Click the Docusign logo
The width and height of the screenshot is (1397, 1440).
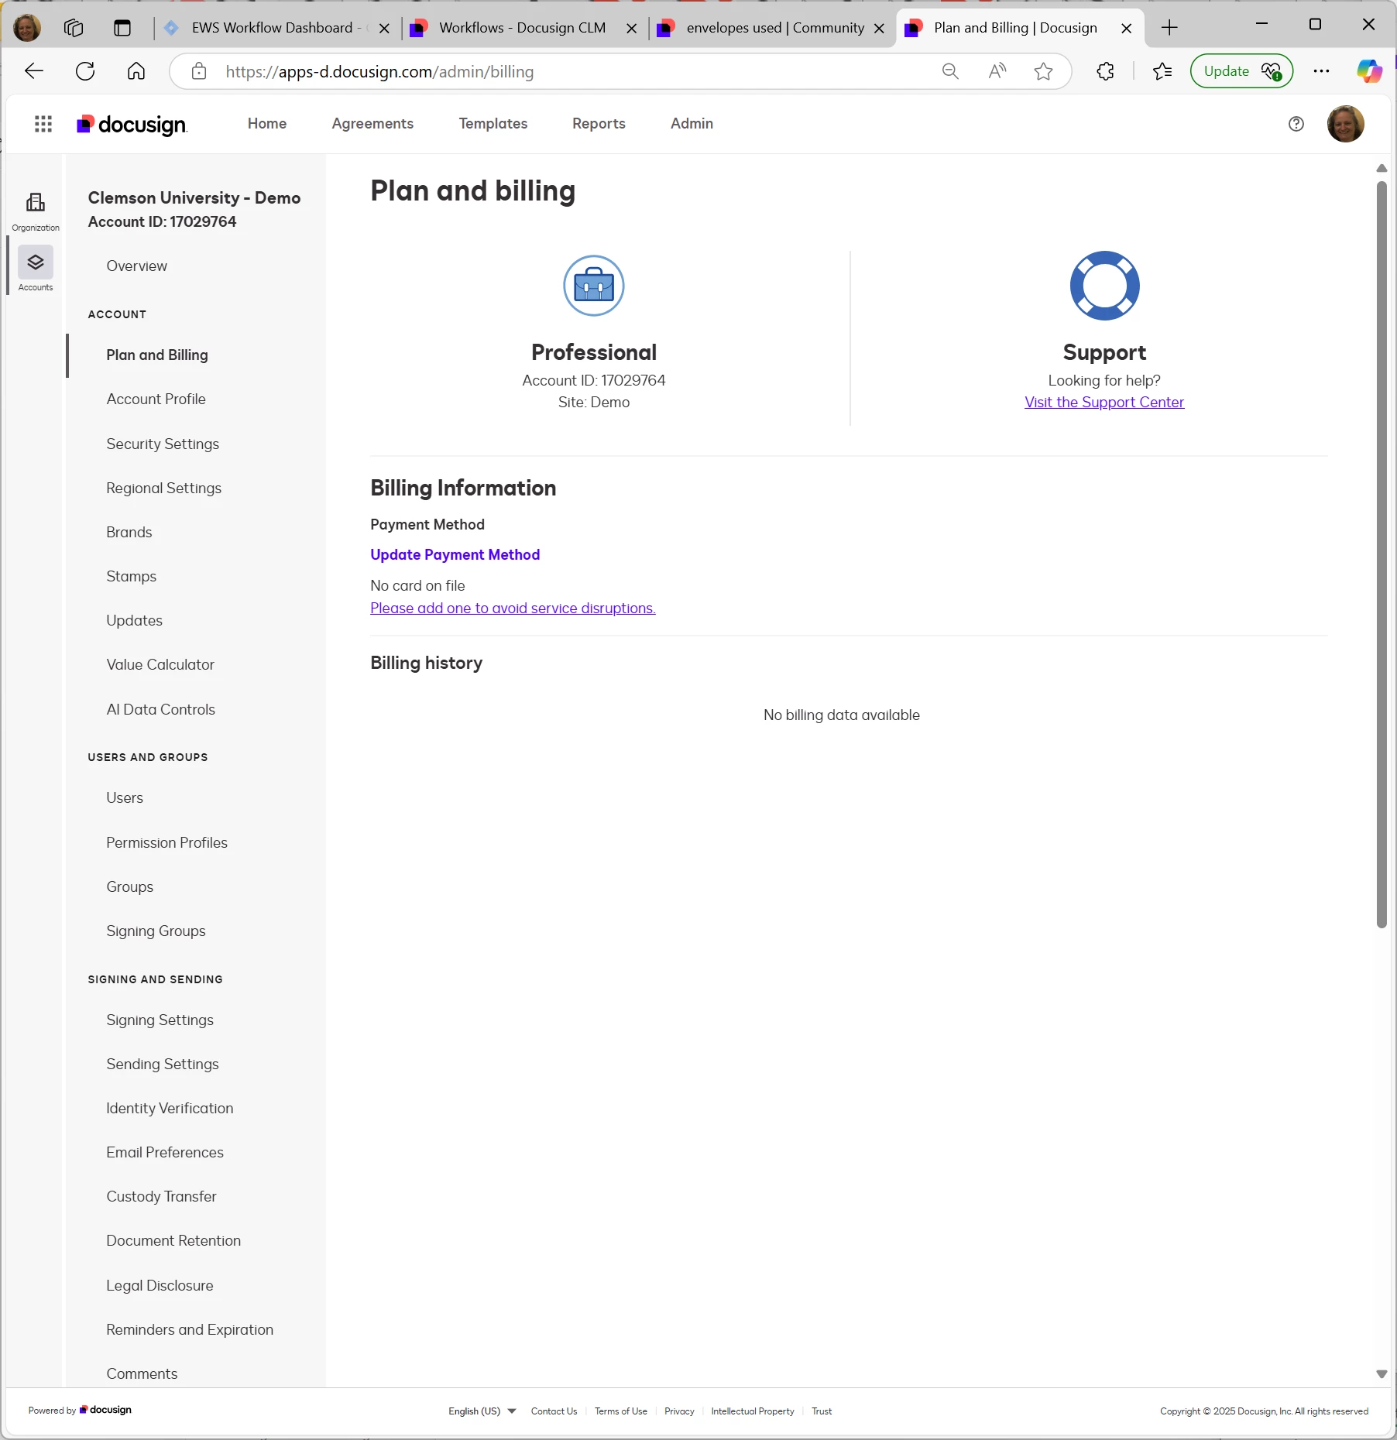click(x=132, y=124)
